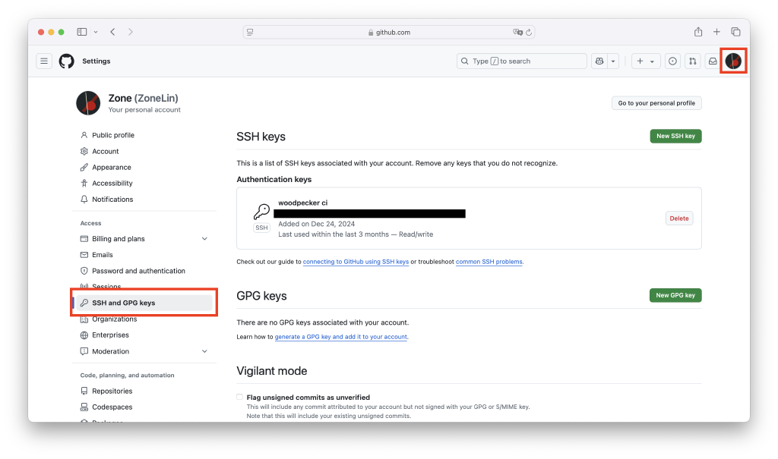Open your profile avatar menu
The width and height of the screenshot is (778, 459).
(x=732, y=61)
